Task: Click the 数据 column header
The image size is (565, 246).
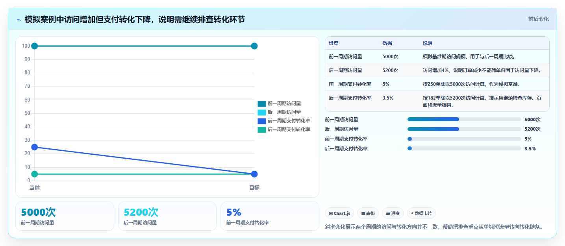Action: pos(387,43)
